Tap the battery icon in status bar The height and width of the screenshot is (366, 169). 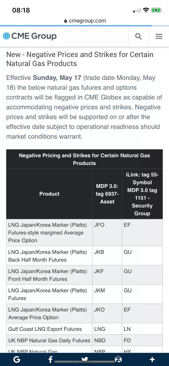(156, 10)
